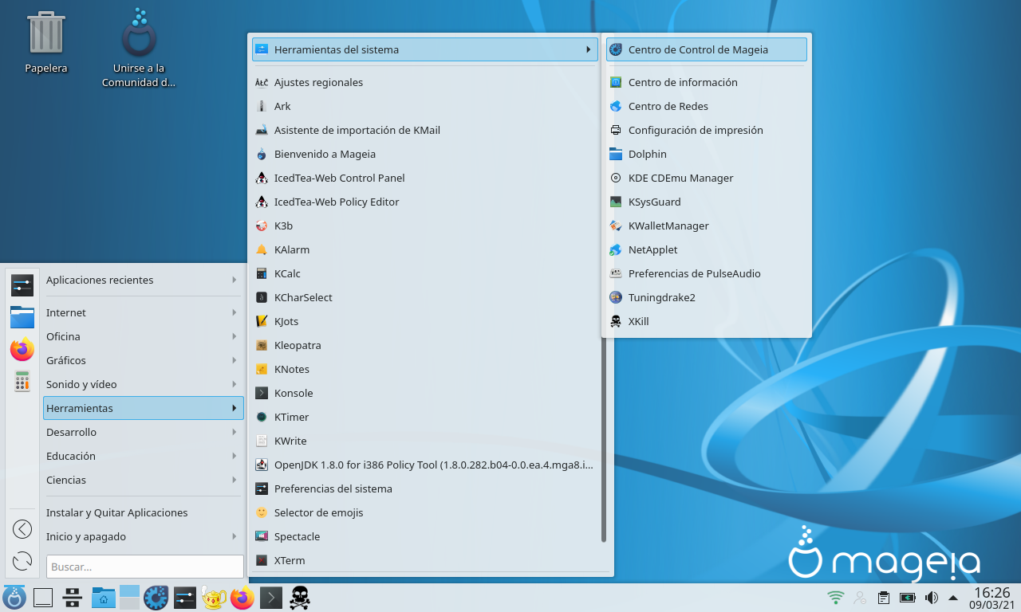Open Konsole from Herramientas list
Screen dimensions: 1021x612
point(424,393)
